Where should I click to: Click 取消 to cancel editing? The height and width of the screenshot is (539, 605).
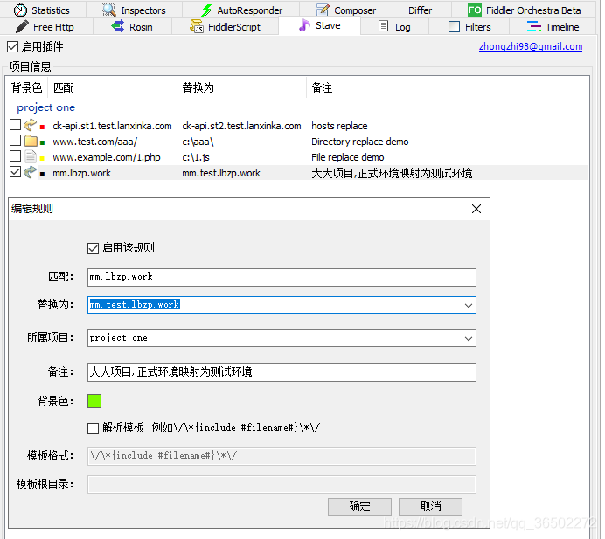tap(431, 507)
